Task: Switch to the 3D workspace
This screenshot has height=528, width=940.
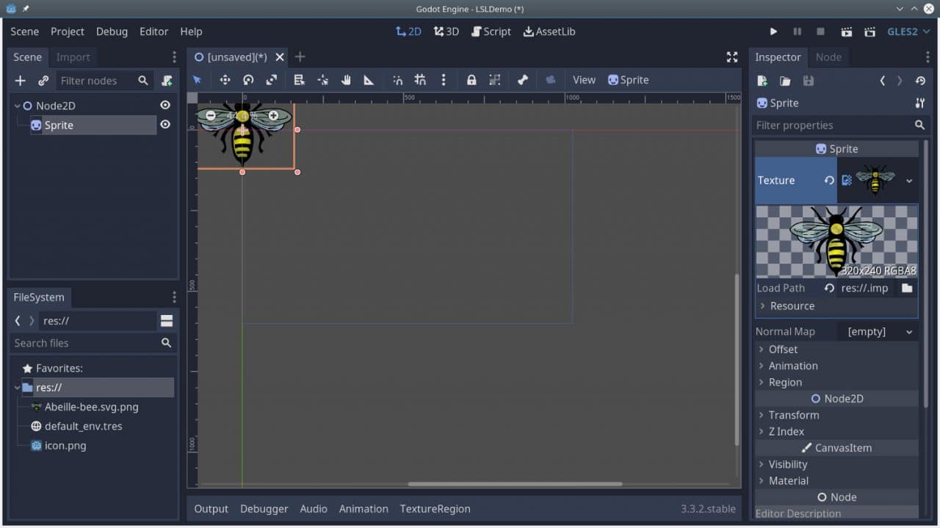Action: point(445,32)
